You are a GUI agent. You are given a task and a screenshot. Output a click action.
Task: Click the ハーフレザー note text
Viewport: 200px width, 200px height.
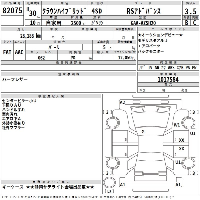(15, 79)
